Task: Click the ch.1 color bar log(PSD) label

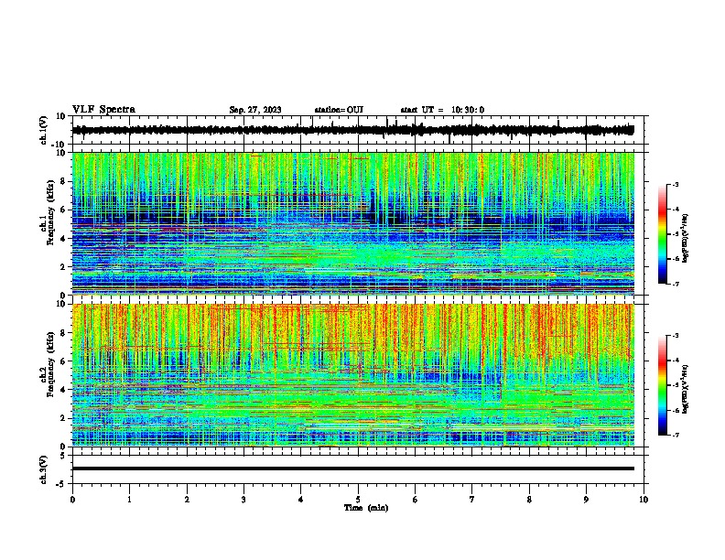Action: click(x=686, y=238)
